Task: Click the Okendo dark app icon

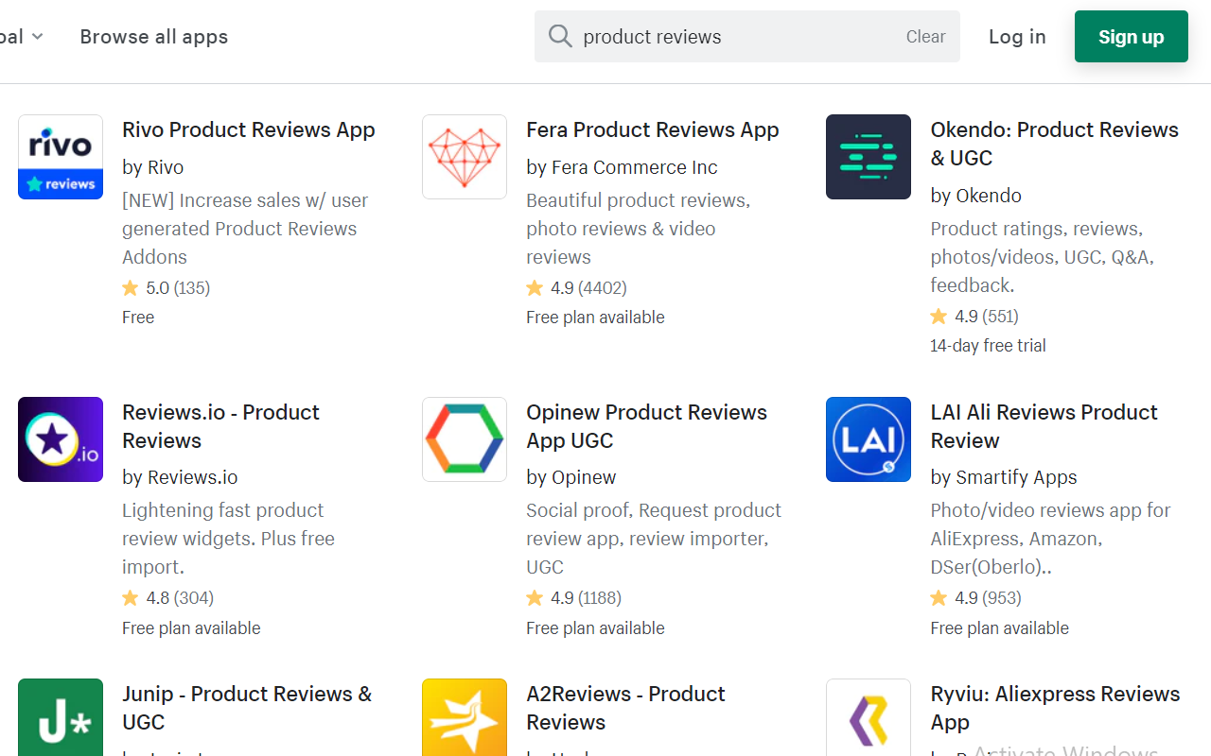Action: (868, 157)
